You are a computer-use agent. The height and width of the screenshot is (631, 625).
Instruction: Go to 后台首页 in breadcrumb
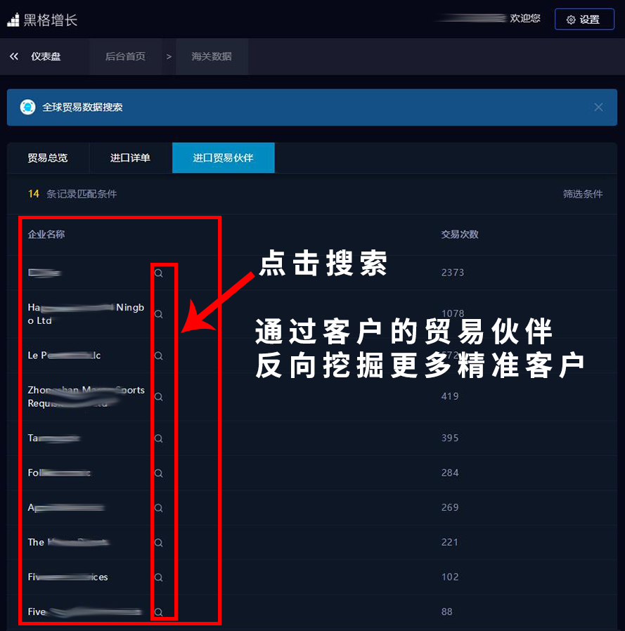125,57
